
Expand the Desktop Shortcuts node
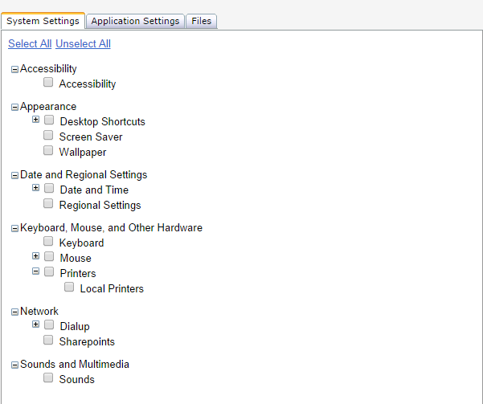[35, 120]
